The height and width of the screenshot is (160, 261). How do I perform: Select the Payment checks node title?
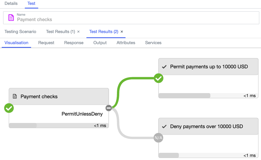pos(39,97)
